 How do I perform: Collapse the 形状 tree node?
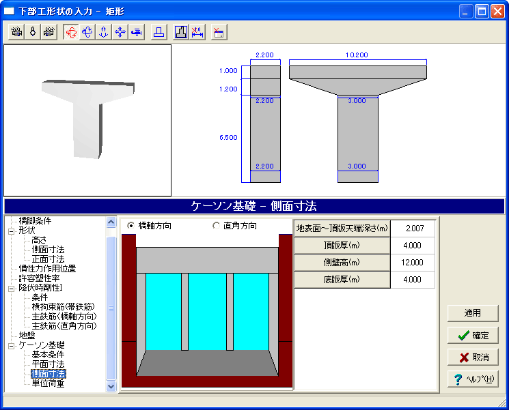coord(12,231)
